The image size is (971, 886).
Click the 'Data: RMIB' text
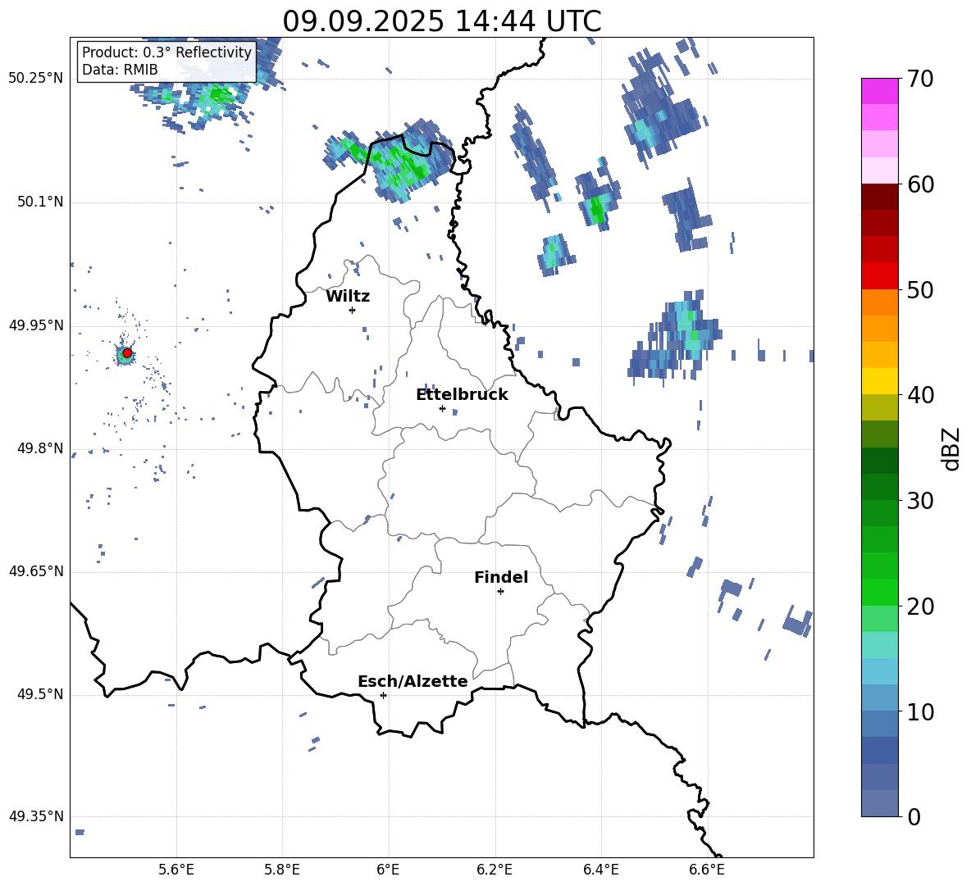tap(120, 70)
